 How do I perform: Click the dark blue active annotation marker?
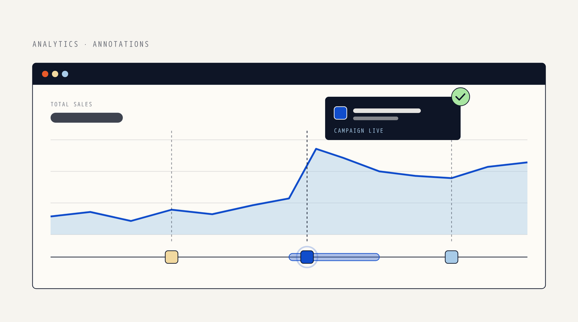point(307,257)
